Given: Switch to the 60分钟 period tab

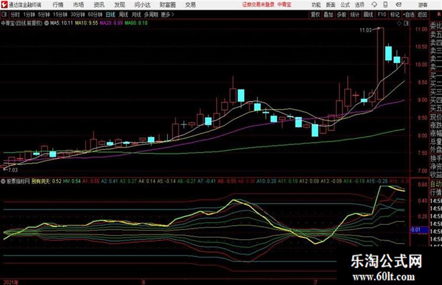Looking at the screenshot, I should click(95, 15).
